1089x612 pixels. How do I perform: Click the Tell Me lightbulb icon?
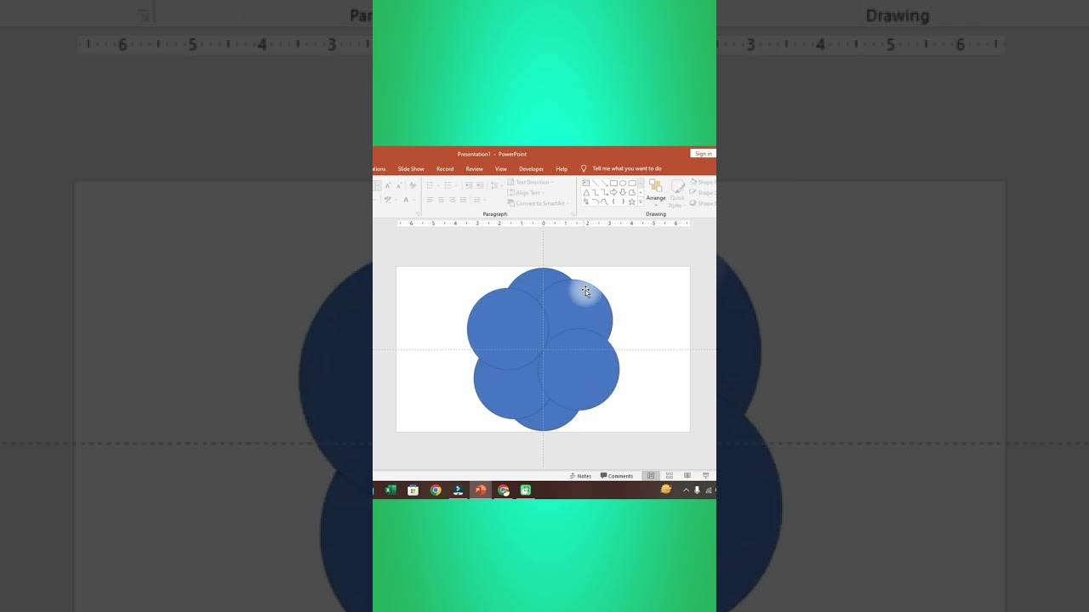click(584, 168)
